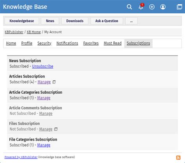
Task: Click the plus circle add icon
Action: [x=152, y=7]
